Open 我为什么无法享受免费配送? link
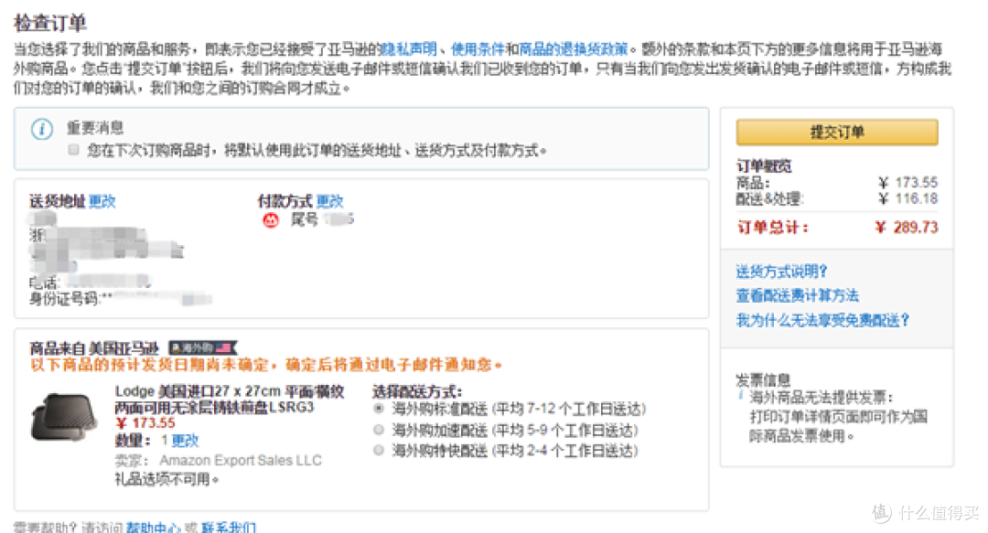This screenshot has height=533, width=988. coord(822,320)
